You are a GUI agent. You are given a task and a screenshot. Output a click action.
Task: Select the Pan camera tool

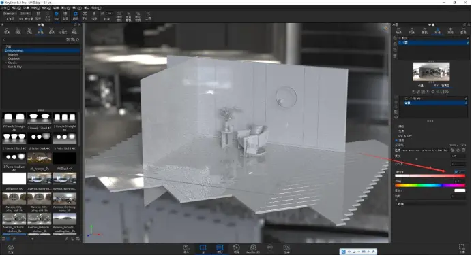pos(85,15)
